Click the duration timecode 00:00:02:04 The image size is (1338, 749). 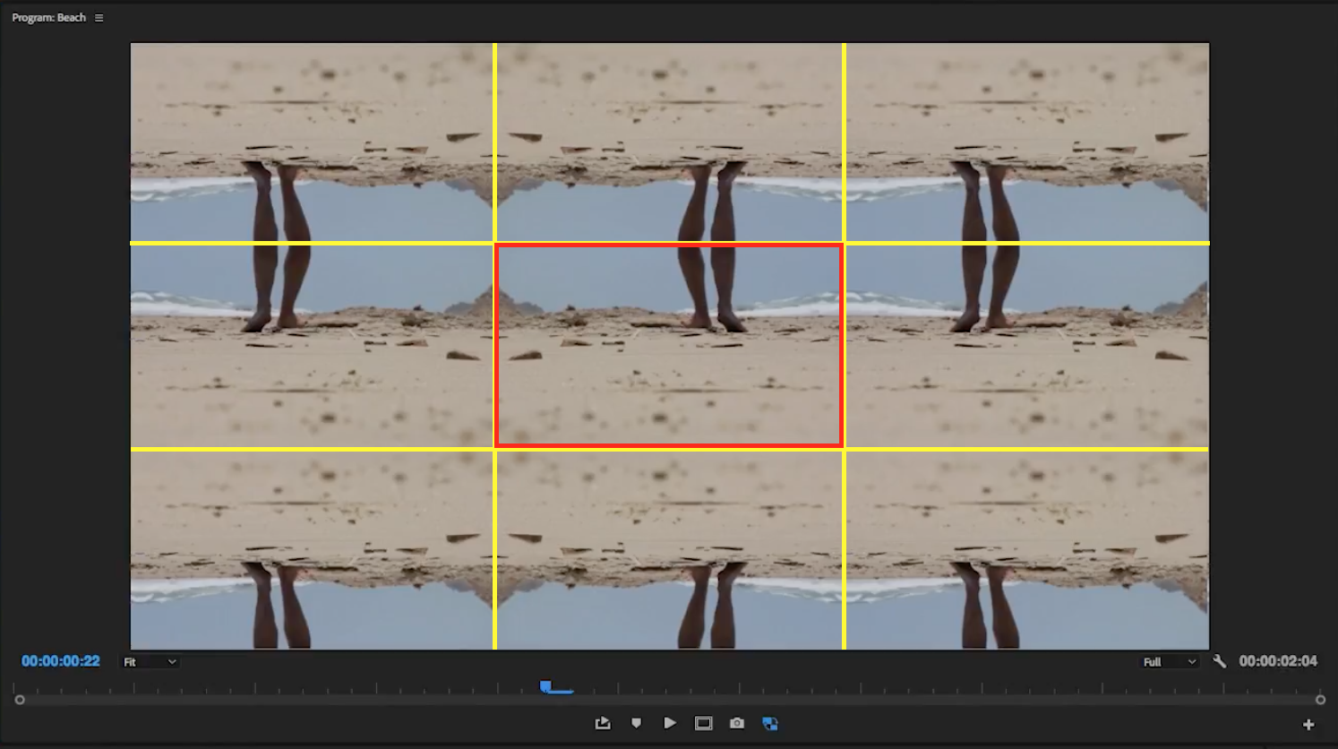1278,661
